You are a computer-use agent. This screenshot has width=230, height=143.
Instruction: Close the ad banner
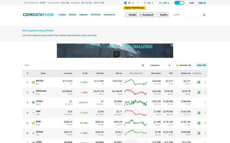(172, 45)
